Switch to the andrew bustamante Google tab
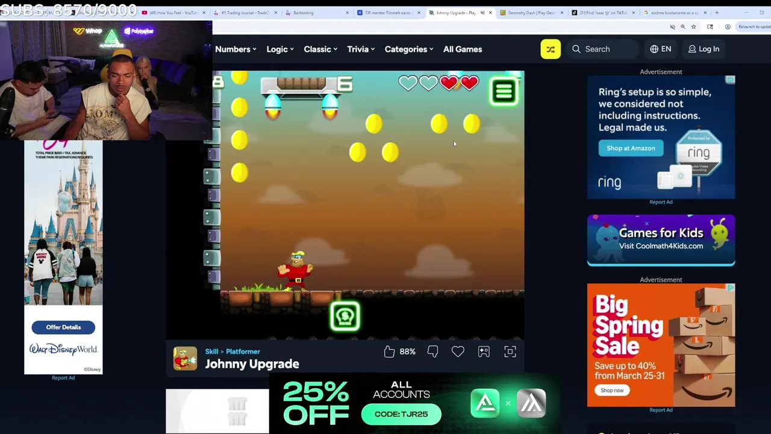The width and height of the screenshot is (771, 434). click(674, 13)
